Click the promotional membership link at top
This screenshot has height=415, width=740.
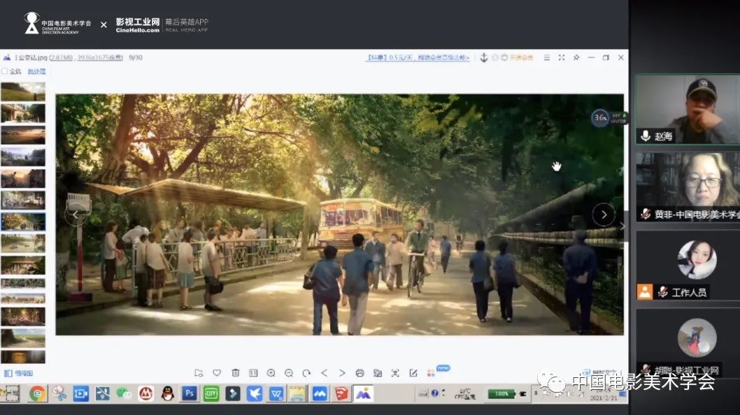point(418,57)
